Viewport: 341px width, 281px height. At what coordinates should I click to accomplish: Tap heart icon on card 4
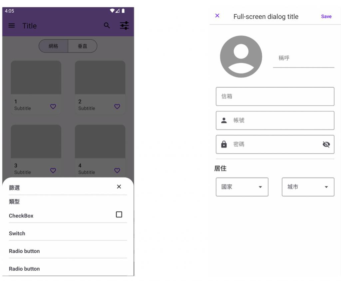coord(117,170)
